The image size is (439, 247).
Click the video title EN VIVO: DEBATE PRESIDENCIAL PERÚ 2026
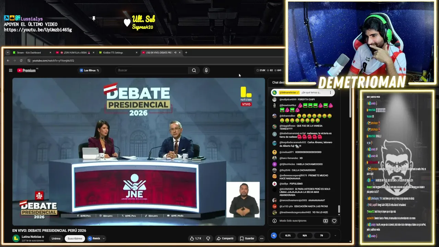49,231
